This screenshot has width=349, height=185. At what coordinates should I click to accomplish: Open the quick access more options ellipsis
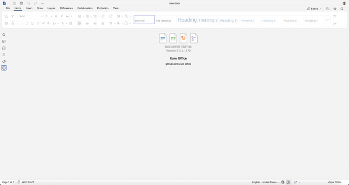click(x=42, y=4)
